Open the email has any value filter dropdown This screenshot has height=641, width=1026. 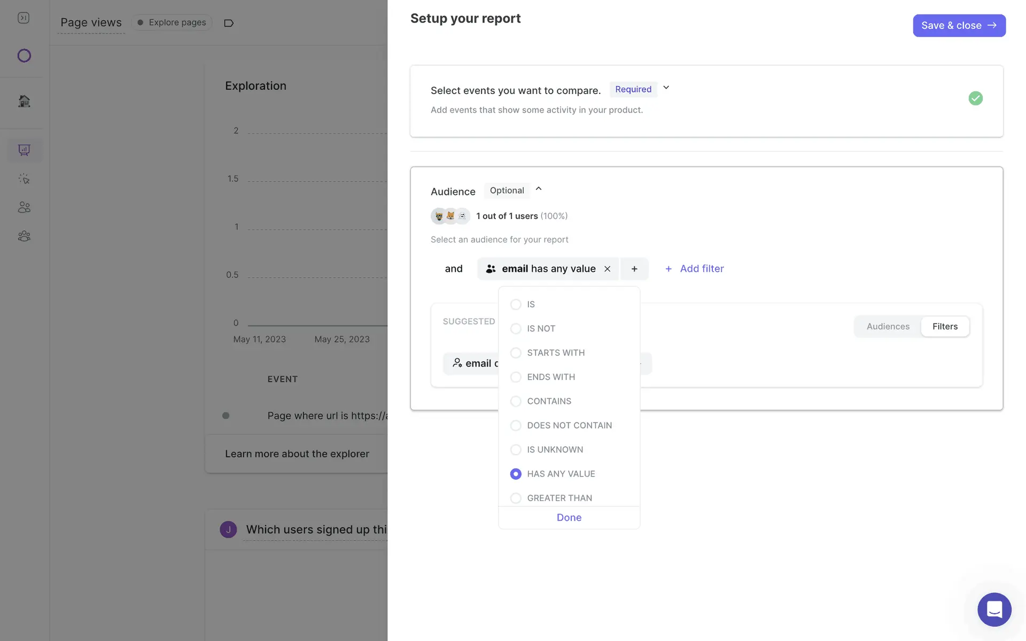(x=548, y=269)
